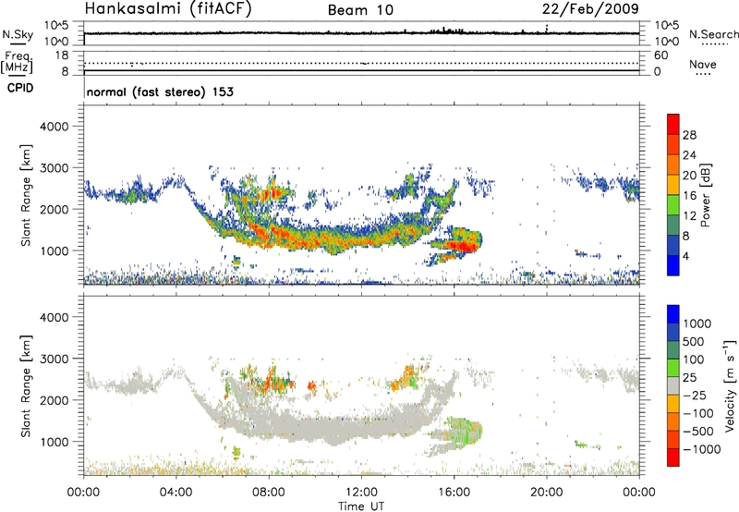The height and width of the screenshot is (512, 739).
Task: Click the "16:00" time tick label
Action: coord(454,493)
